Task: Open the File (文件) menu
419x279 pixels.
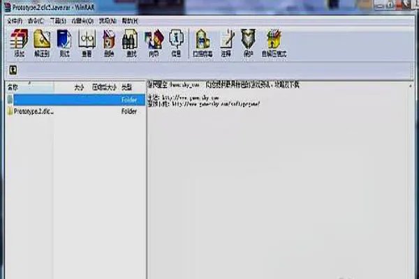Action: (x=15, y=22)
